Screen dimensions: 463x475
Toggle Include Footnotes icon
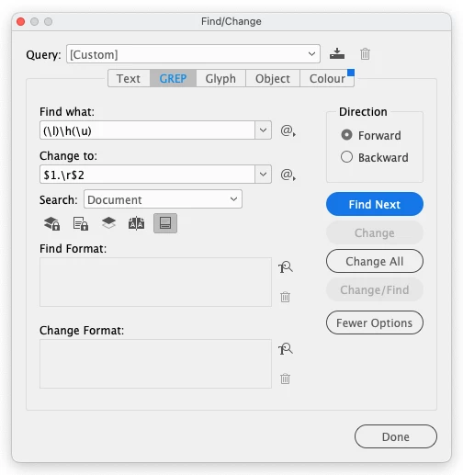pos(165,223)
